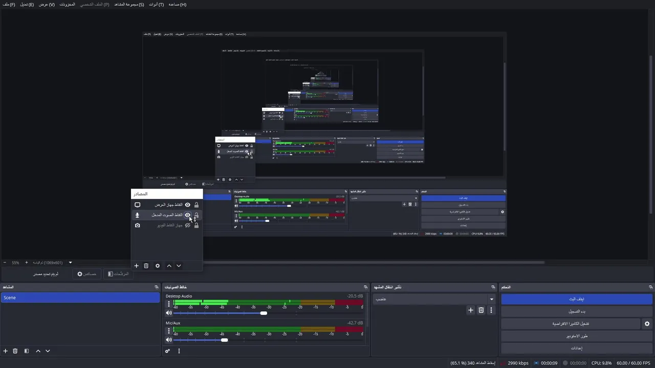Open advanced audio properties gears icon
The height and width of the screenshot is (368, 655).
point(167,351)
